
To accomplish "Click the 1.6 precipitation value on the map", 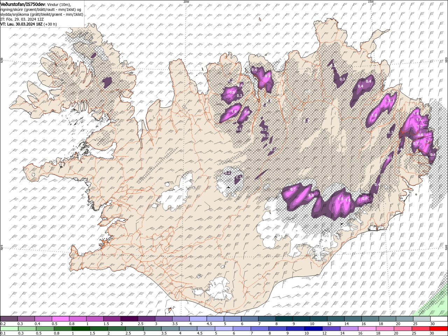I will pyautogui.click(x=234, y=111).
